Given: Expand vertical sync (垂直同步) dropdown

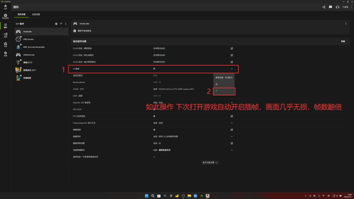Looking at the screenshot, I should pyautogui.click(x=232, y=136).
